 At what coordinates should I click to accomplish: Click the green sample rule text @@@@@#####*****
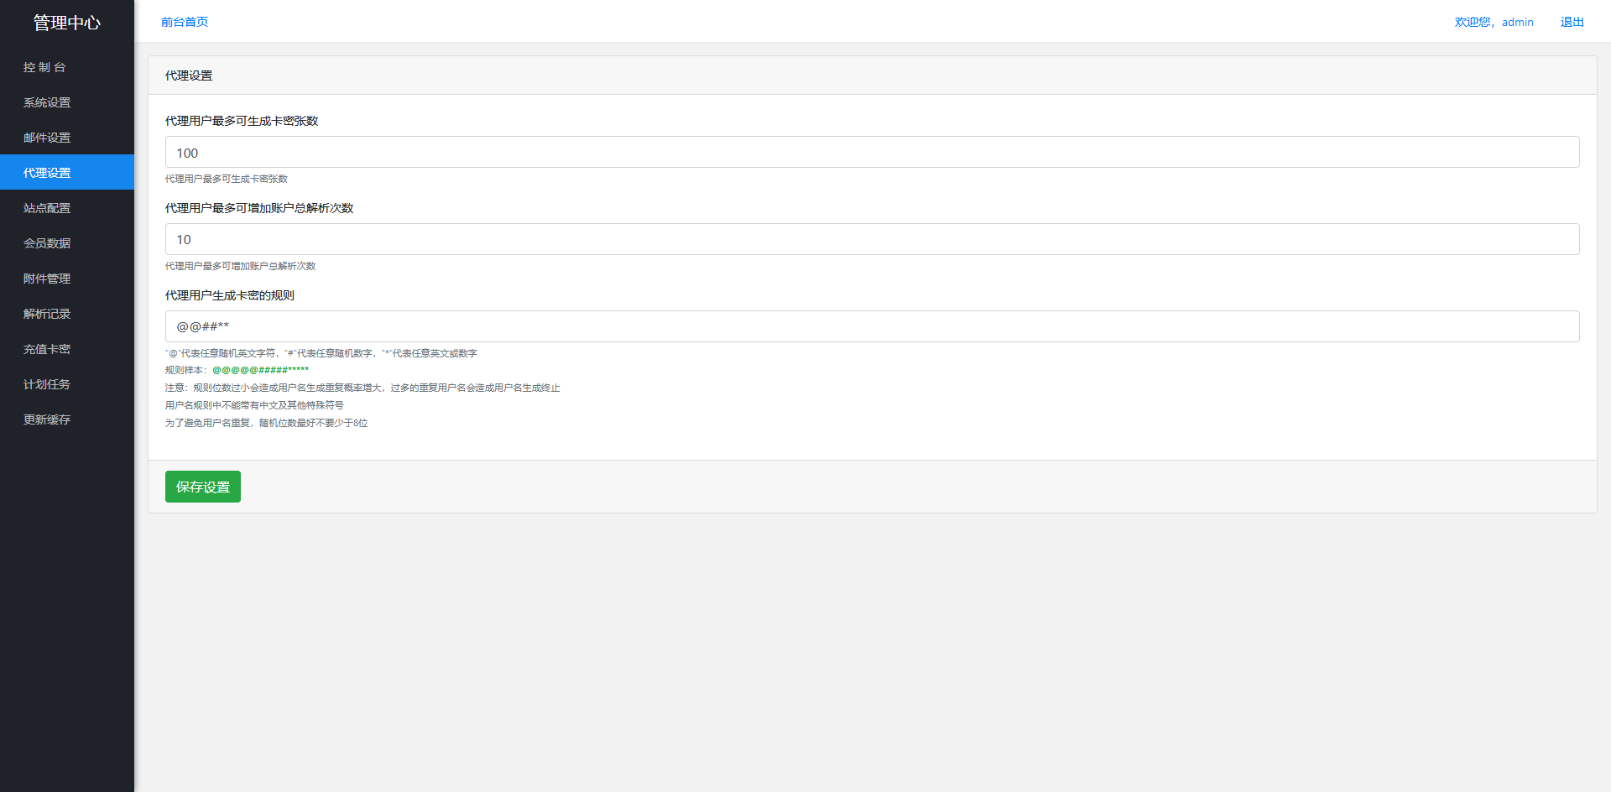260,370
